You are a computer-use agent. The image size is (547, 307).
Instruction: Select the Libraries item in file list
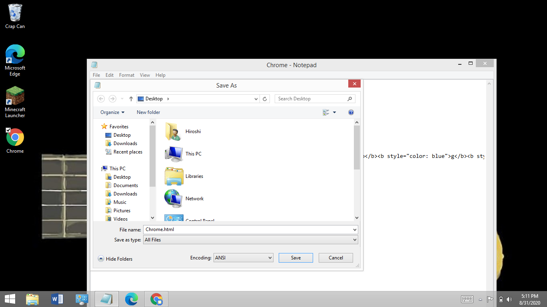point(184,176)
